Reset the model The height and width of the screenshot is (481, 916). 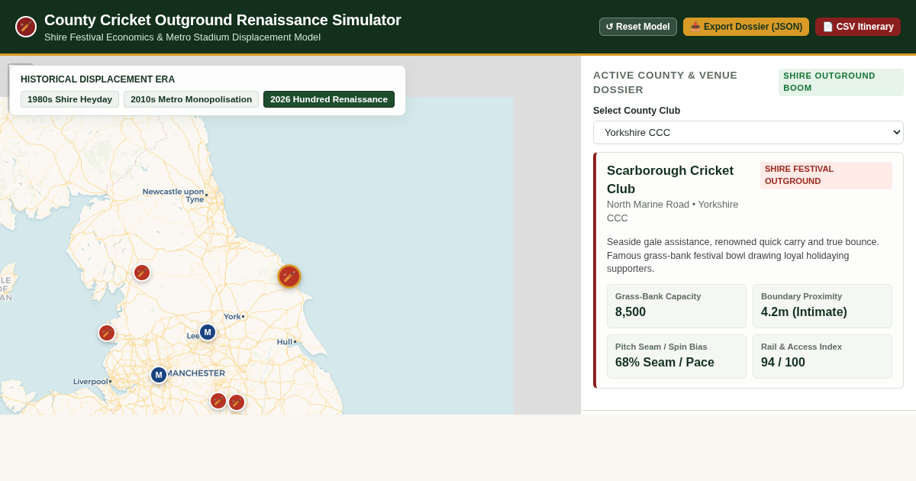coord(638,27)
